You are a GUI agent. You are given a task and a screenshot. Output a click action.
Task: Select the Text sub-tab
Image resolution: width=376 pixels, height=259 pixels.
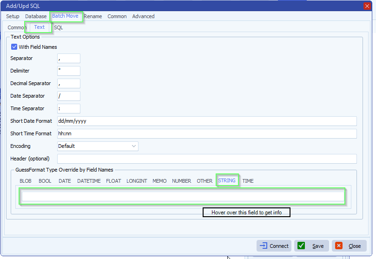coord(40,27)
